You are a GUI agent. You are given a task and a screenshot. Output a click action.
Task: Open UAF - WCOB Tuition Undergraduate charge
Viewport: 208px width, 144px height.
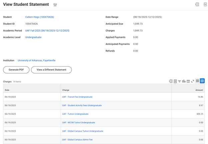click(x=79, y=123)
